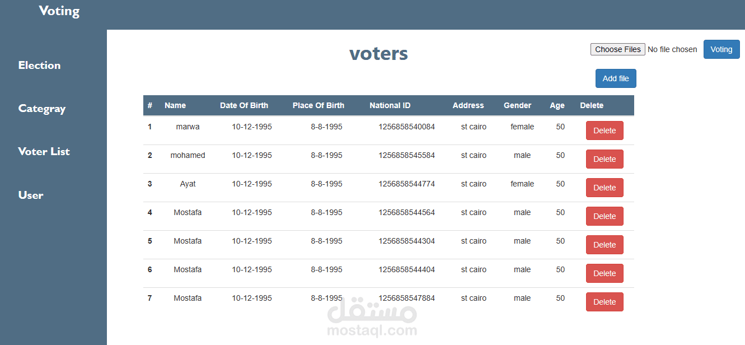This screenshot has width=745, height=345.
Task: Click the National ID column header
Action: (390, 105)
